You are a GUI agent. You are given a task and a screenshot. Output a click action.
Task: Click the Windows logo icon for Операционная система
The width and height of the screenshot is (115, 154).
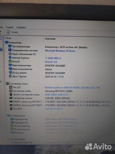pyautogui.click(x=10, y=50)
